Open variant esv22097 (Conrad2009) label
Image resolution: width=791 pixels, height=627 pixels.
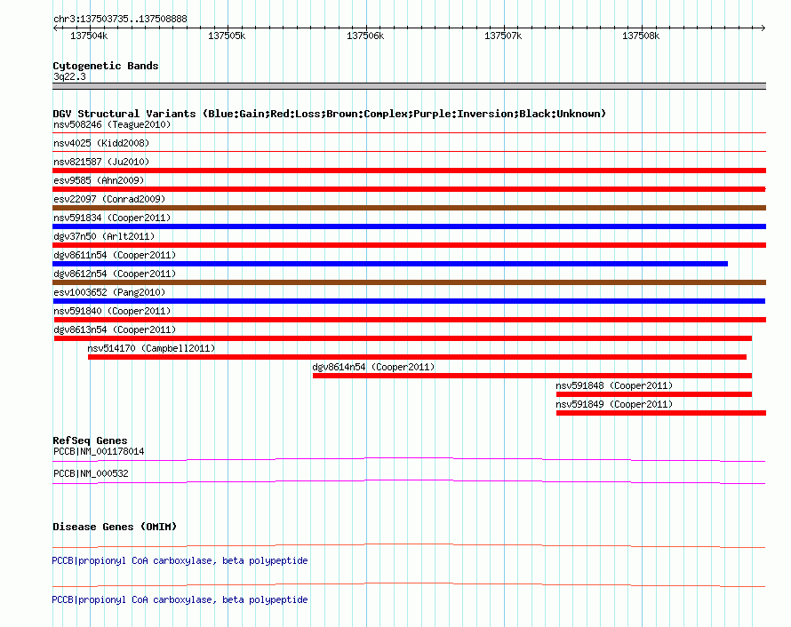[109, 199]
